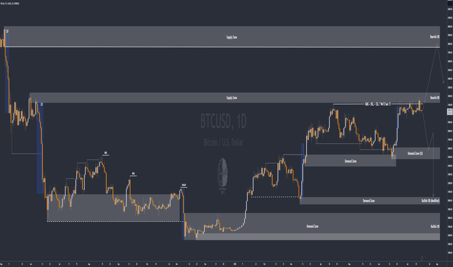
Task: Select the 'Demand Zone (S)' rectangle
Action: 416,153
